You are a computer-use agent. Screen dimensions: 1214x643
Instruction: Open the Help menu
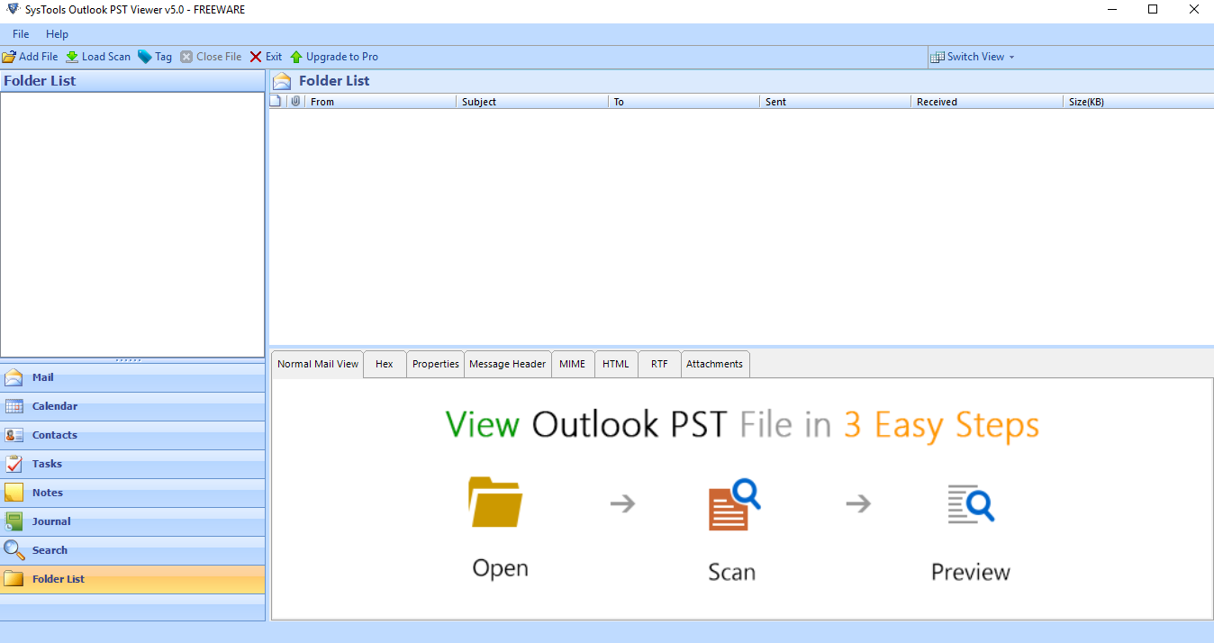pos(57,34)
